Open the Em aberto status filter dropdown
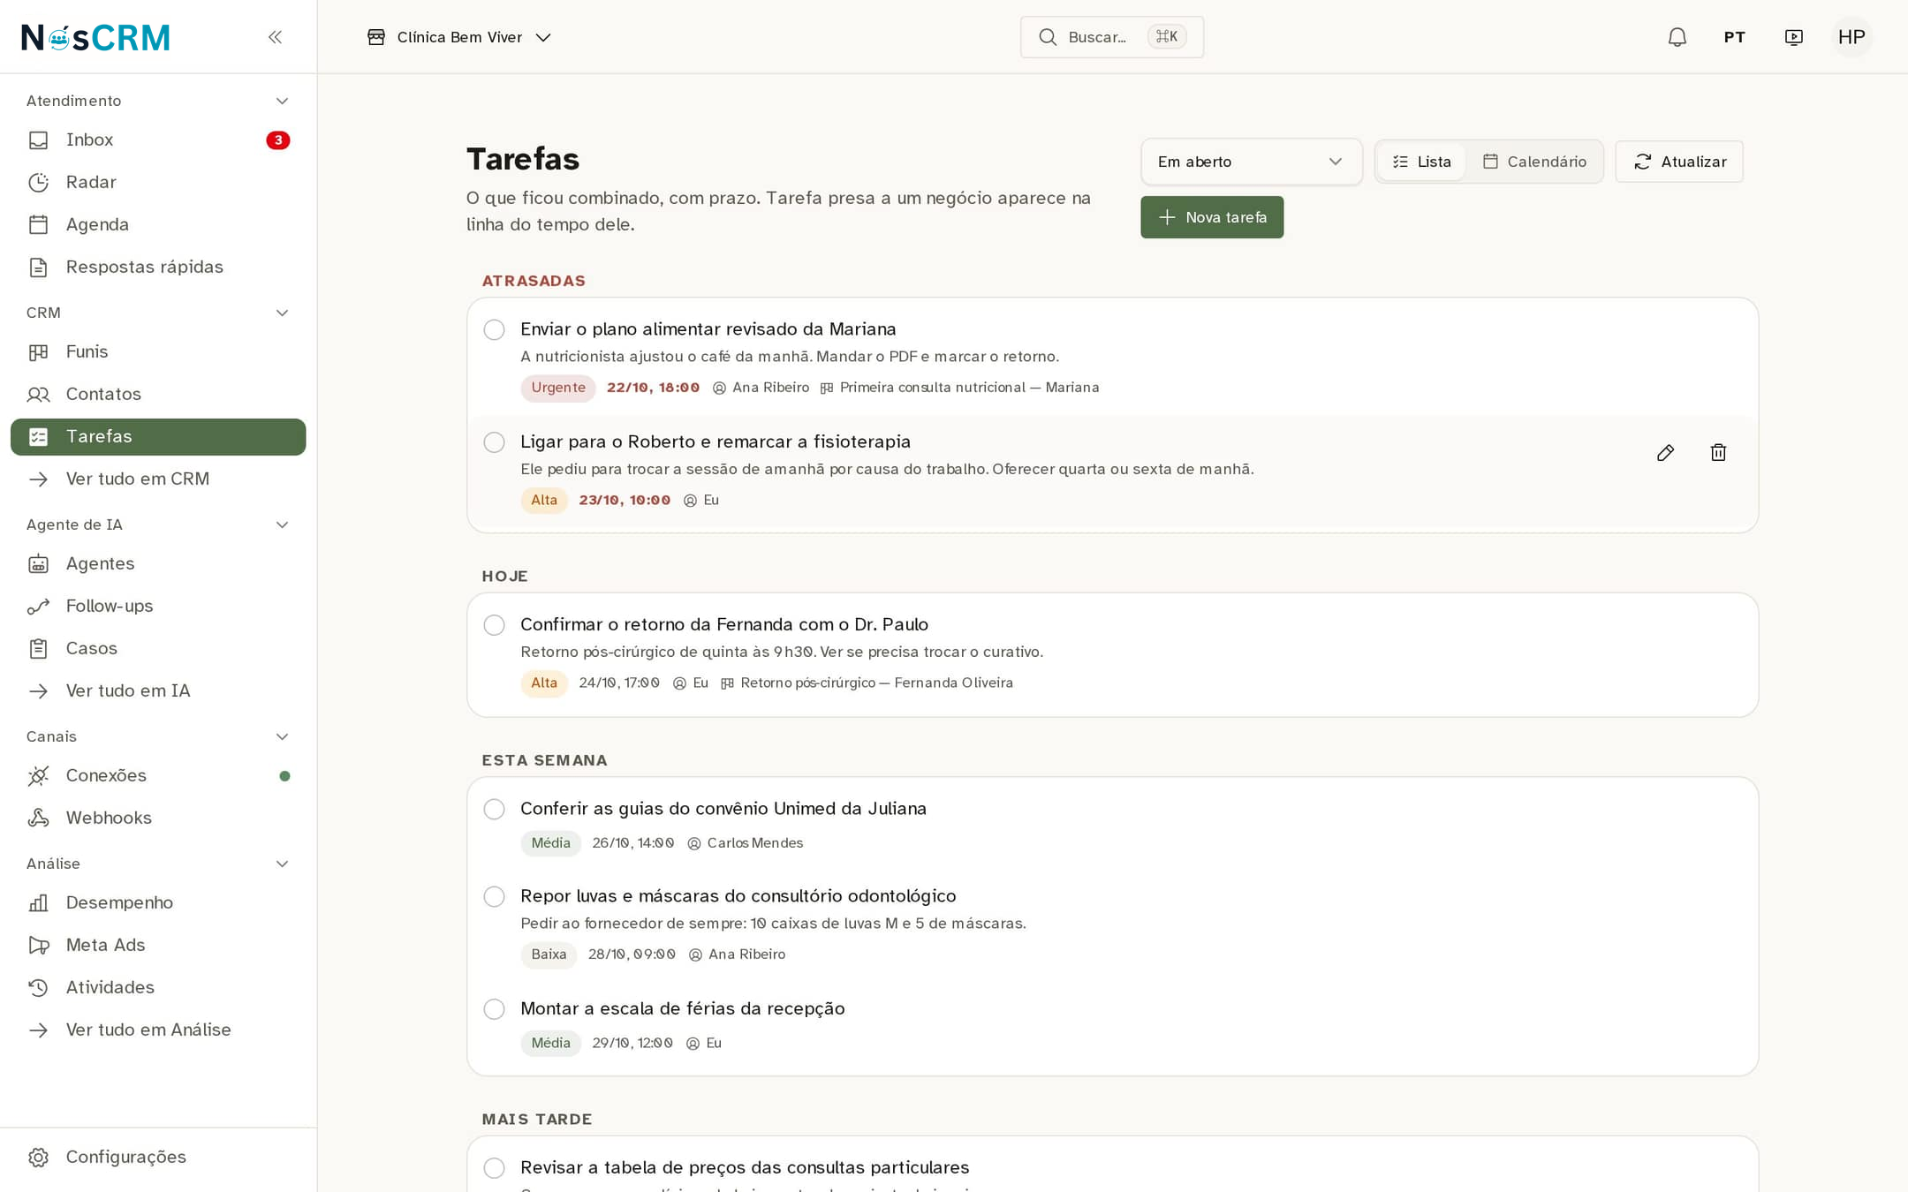 1251,162
